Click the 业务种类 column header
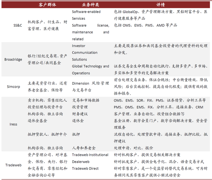The height and width of the screenshot is (180, 212). click(91, 5)
